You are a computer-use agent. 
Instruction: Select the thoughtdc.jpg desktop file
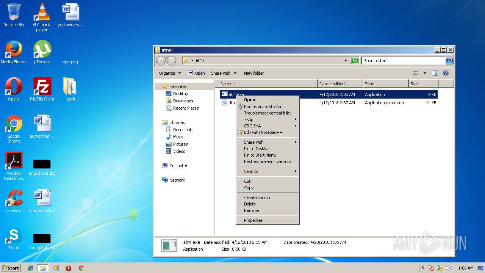[42, 242]
